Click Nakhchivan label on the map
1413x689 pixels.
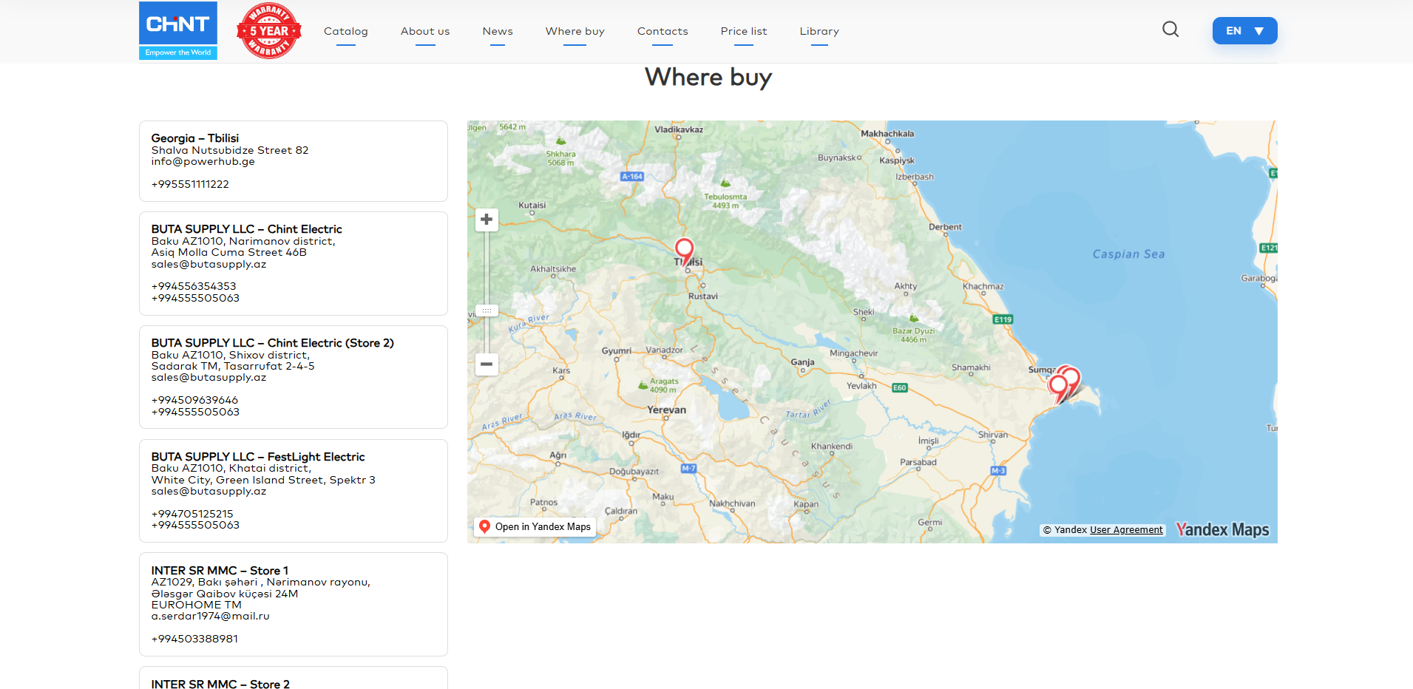pos(732,503)
